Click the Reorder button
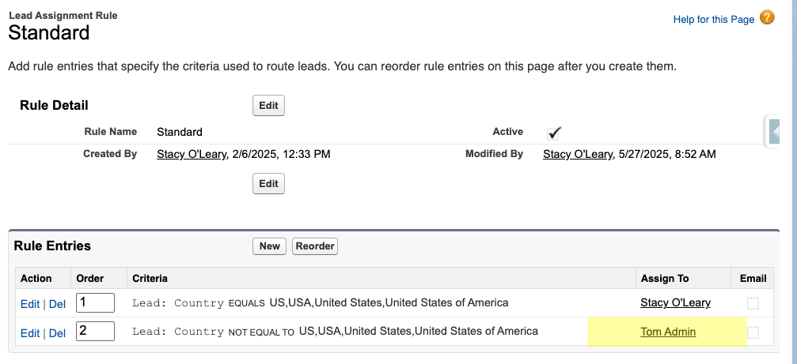The width and height of the screenshot is (797, 364). [x=315, y=246]
